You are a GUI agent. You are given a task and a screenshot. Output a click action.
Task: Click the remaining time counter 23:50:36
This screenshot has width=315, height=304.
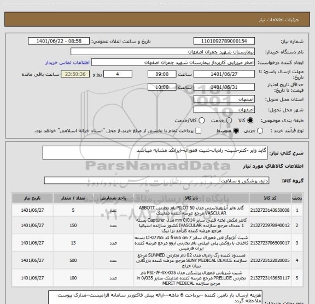pos(75,74)
